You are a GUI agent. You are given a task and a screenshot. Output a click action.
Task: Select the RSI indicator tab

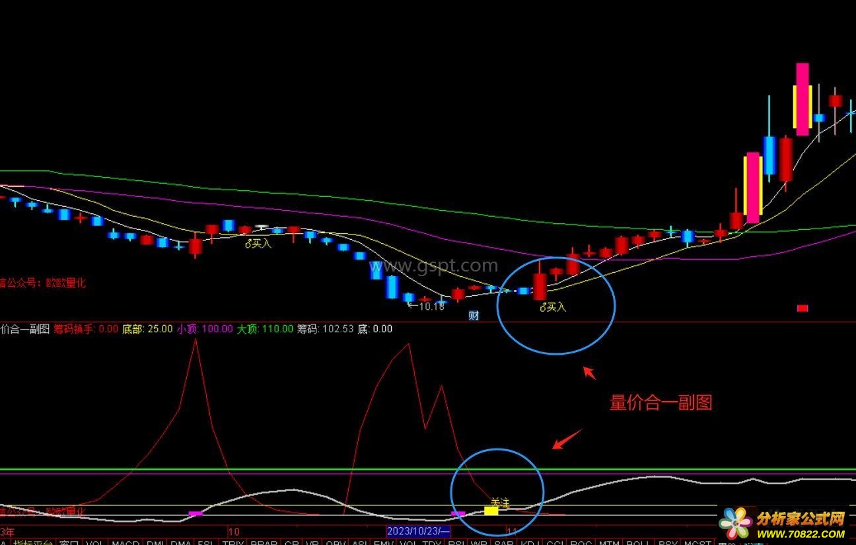[456, 542]
